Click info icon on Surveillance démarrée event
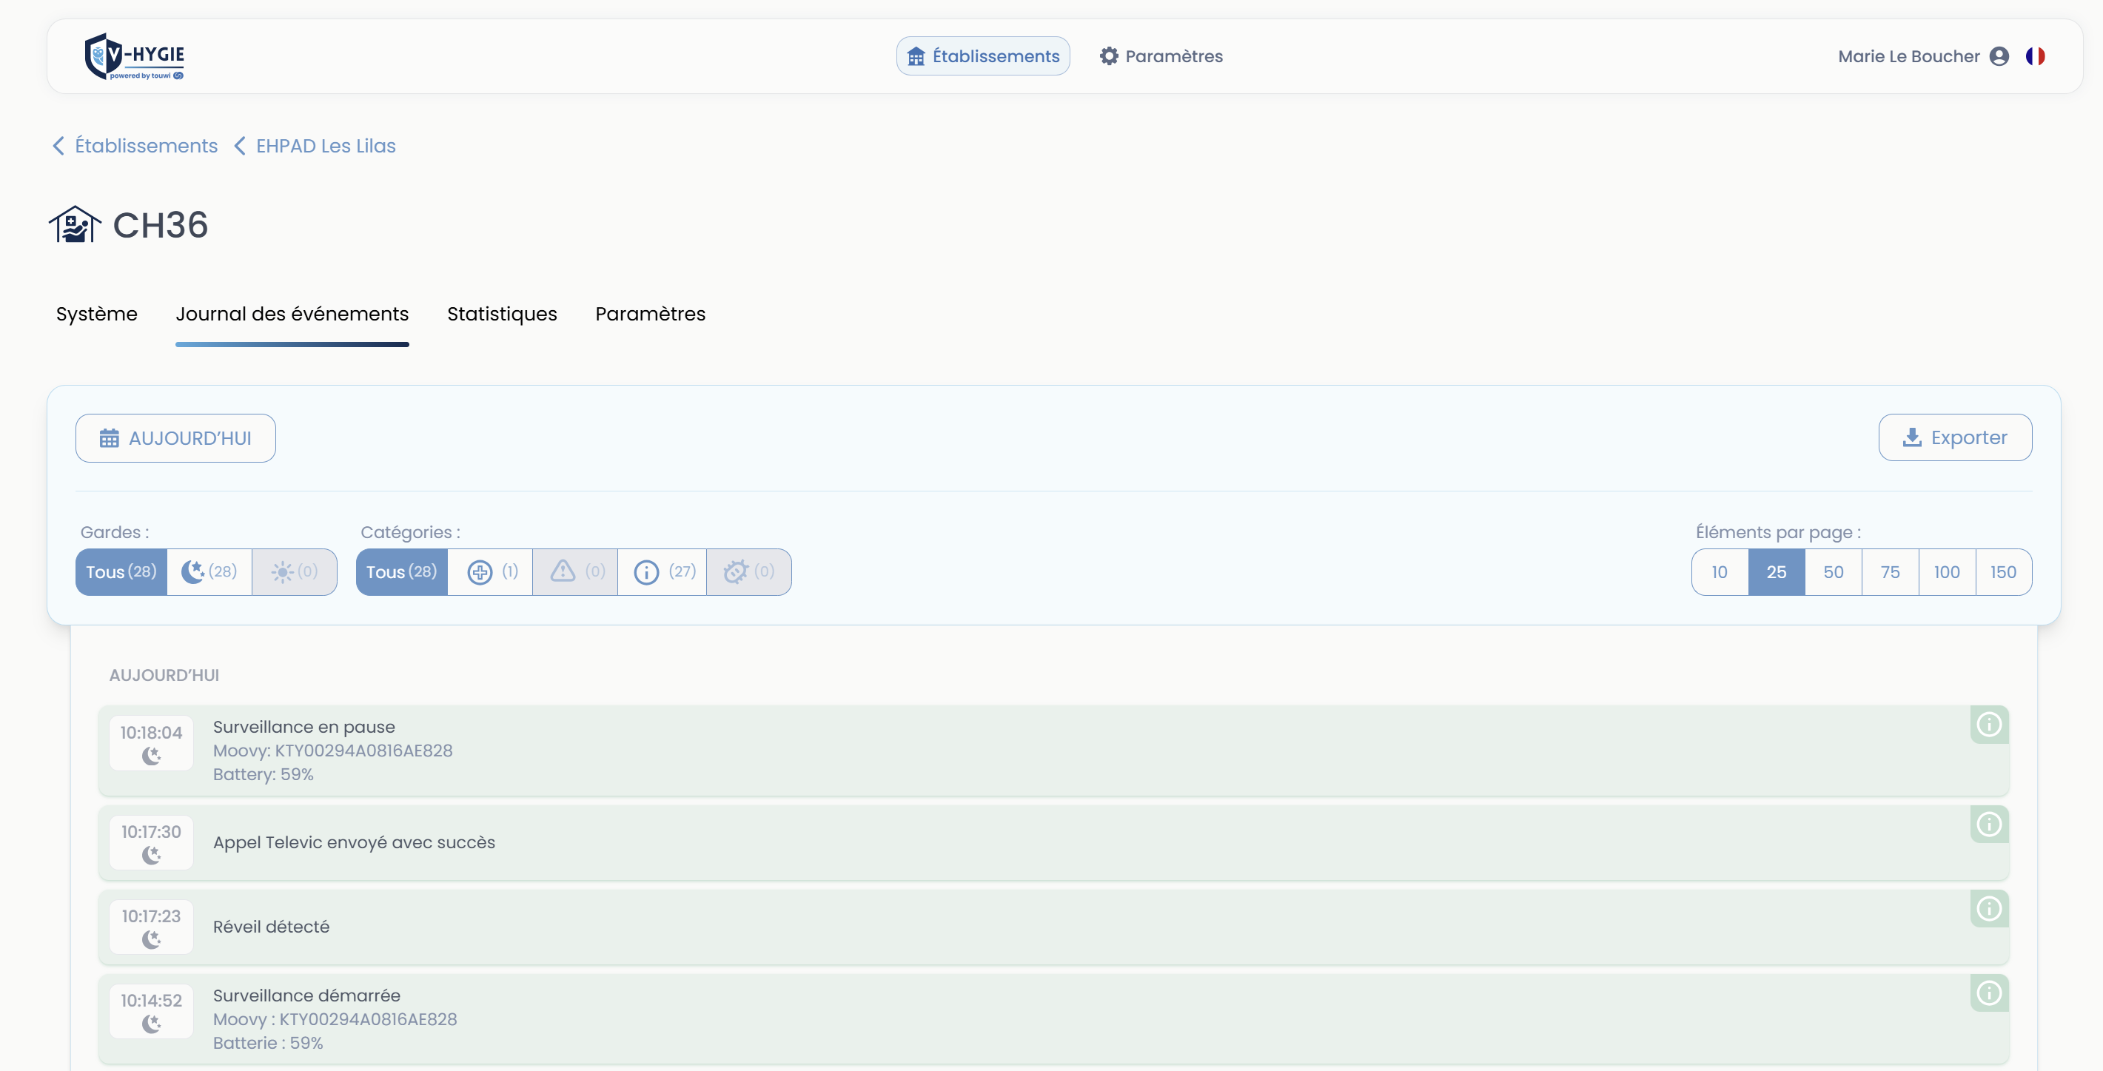Screen dimensions: 2103x1071 1989,993
